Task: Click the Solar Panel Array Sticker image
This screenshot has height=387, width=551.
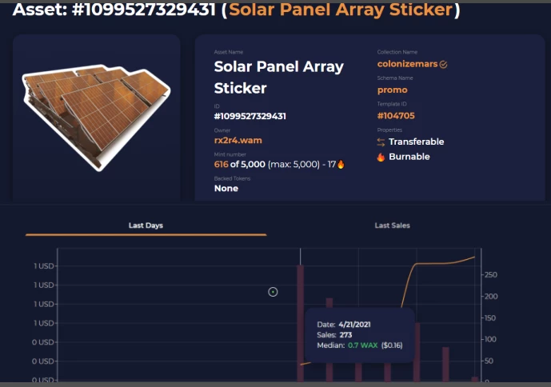Action: tap(96, 118)
